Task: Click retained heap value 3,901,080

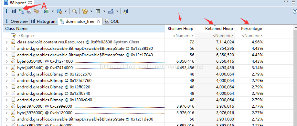Action: [x=225, y=119]
